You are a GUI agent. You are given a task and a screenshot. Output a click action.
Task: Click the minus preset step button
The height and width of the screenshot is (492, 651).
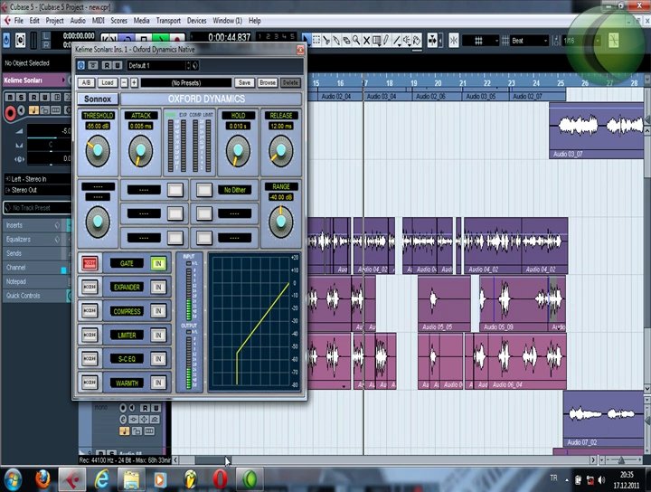(124, 82)
